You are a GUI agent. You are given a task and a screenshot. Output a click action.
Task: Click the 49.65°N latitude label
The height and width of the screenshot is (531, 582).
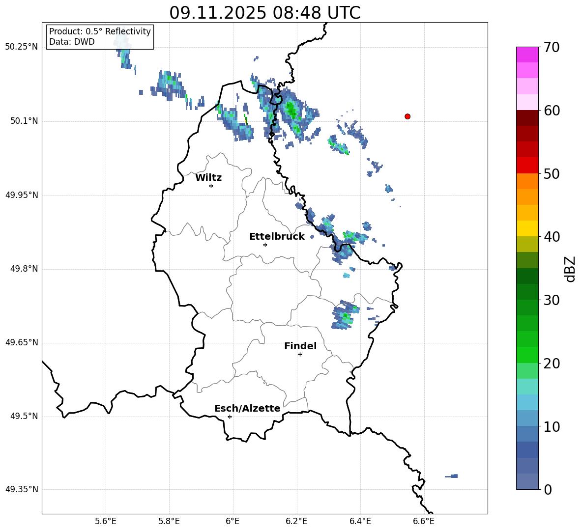[22, 342]
